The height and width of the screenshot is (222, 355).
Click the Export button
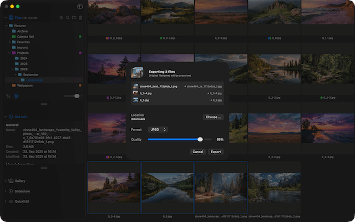click(x=215, y=152)
